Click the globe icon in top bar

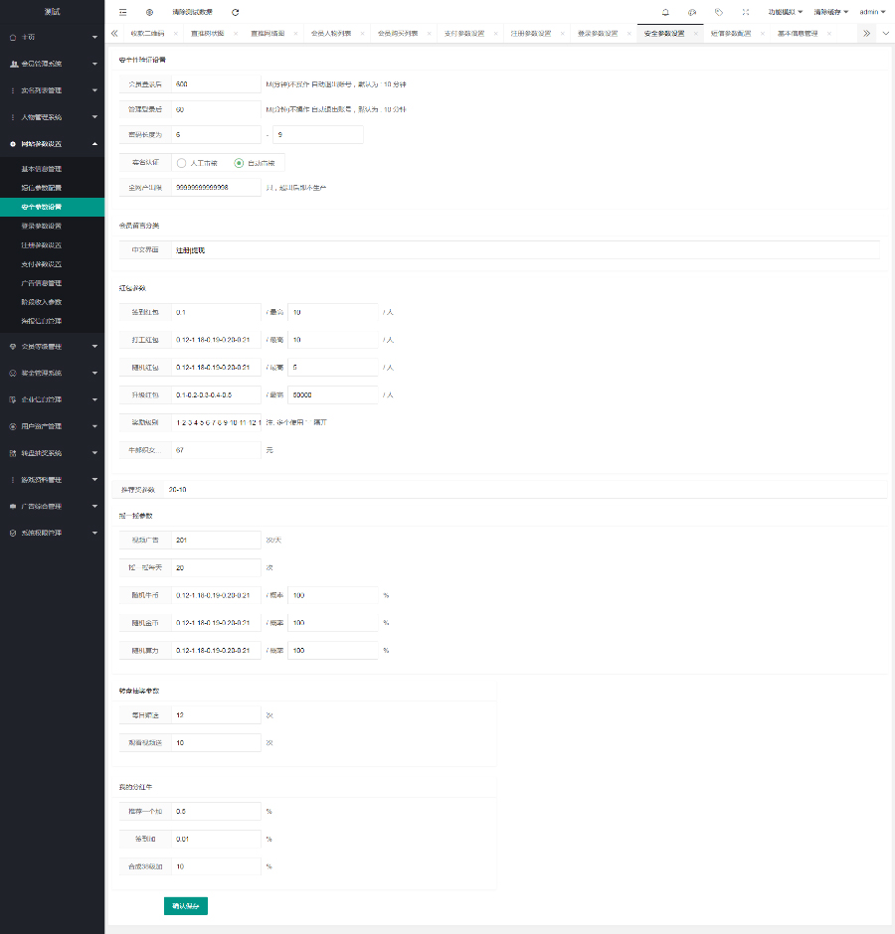pyautogui.click(x=149, y=12)
